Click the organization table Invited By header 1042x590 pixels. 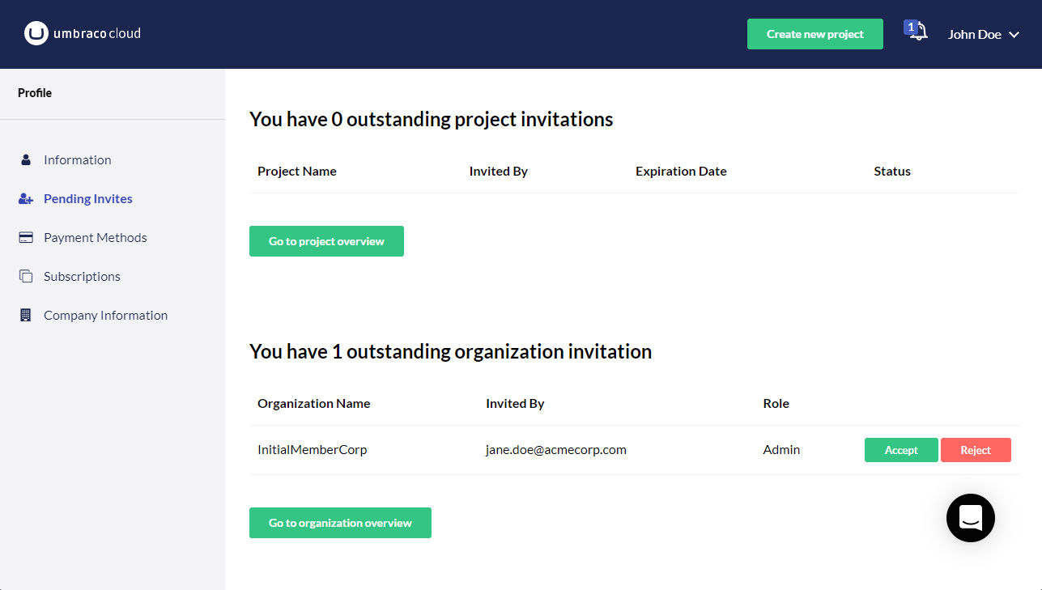tap(515, 403)
